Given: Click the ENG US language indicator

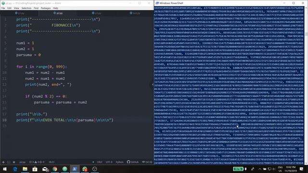Looking at the screenshot, I should click(280, 169).
